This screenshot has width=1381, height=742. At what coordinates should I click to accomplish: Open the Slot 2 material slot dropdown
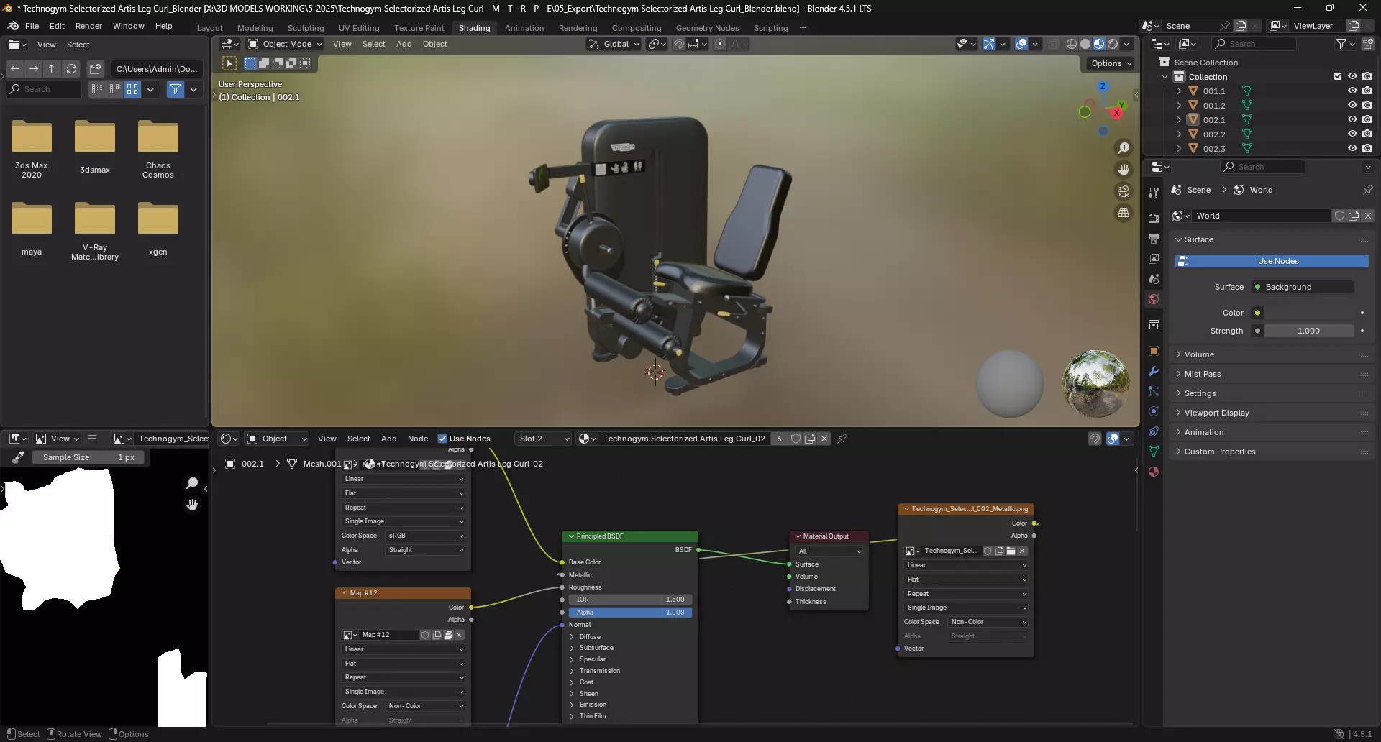544,439
